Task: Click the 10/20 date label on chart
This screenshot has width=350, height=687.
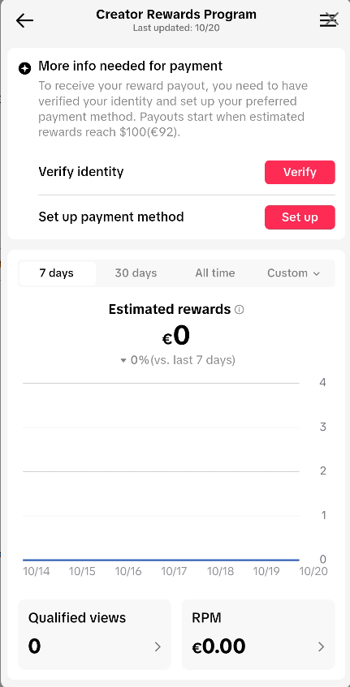Action: [x=313, y=571]
